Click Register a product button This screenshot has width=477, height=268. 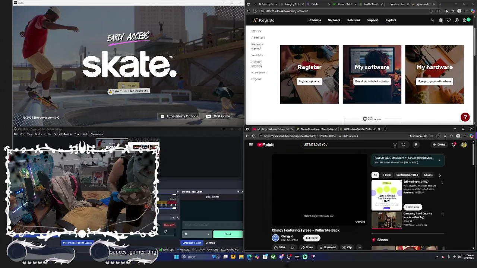click(x=309, y=81)
